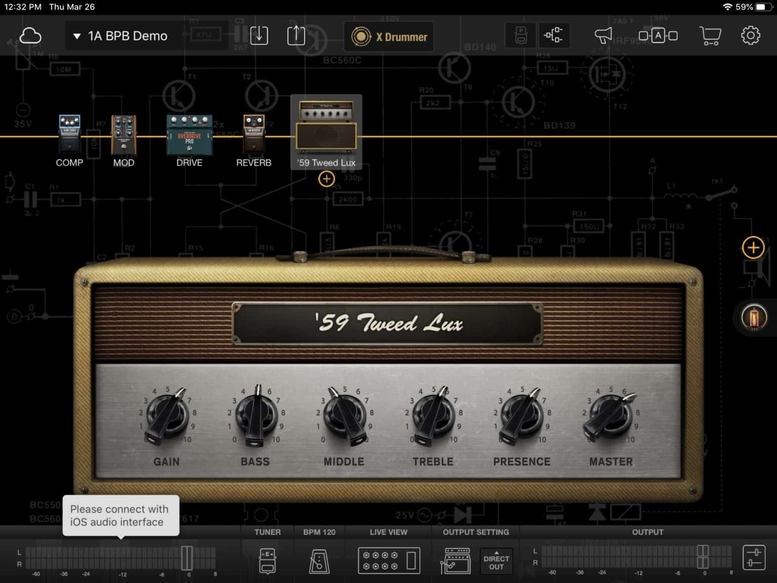The width and height of the screenshot is (777, 583).
Task: Click the TREBLE knob
Action: coord(433,416)
